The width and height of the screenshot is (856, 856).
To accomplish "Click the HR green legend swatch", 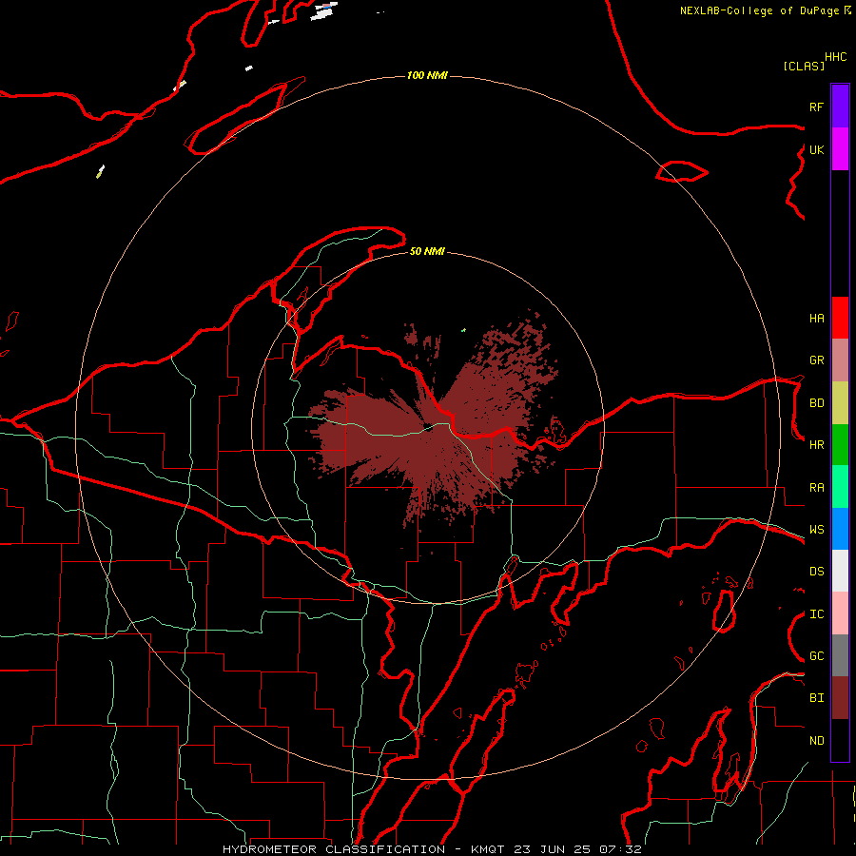I will tap(840, 444).
